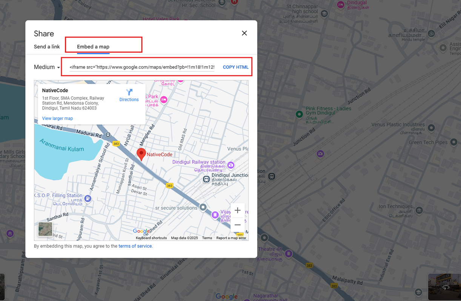
Task: Click pink hotel bed icon in preview map
Action: [164, 100]
